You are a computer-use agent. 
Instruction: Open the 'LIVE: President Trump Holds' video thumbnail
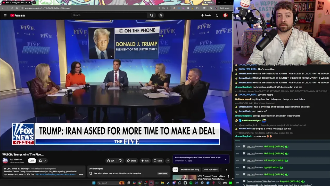pos(184,177)
